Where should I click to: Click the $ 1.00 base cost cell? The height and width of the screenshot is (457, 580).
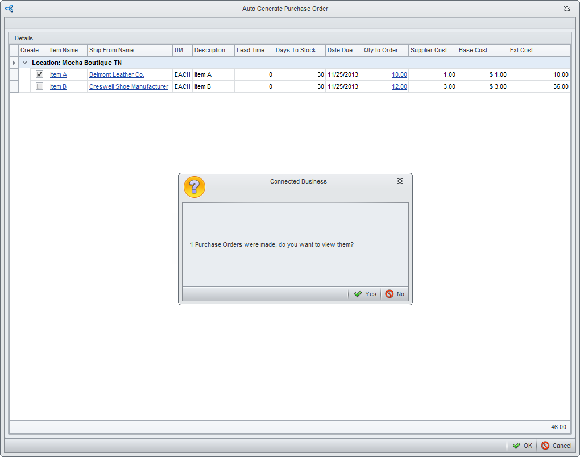pos(482,74)
